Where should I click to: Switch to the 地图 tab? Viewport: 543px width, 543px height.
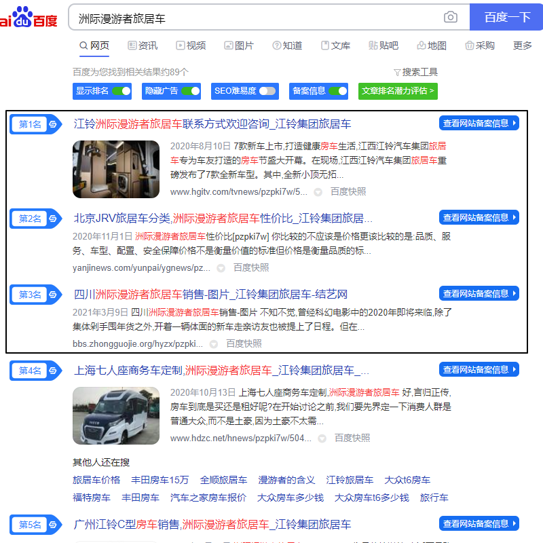(432, 45)
